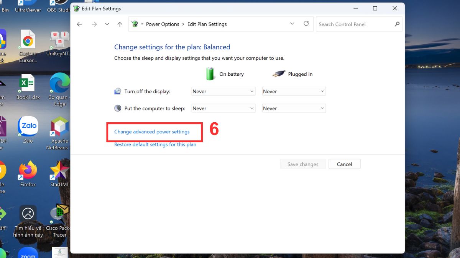
Task: Click the Turn off the display icon
Action: click(118, 91)
